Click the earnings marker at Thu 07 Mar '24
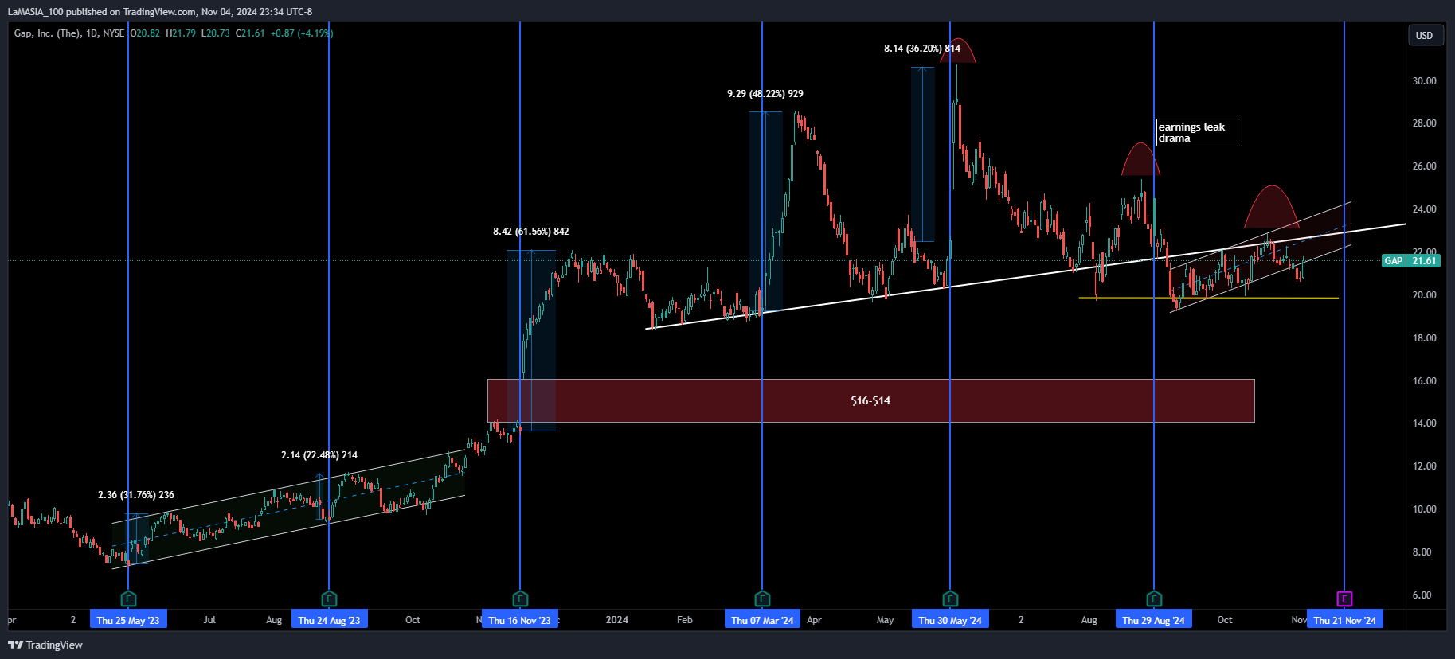The width and height of the screenshot is (1455, 659). 762,599
